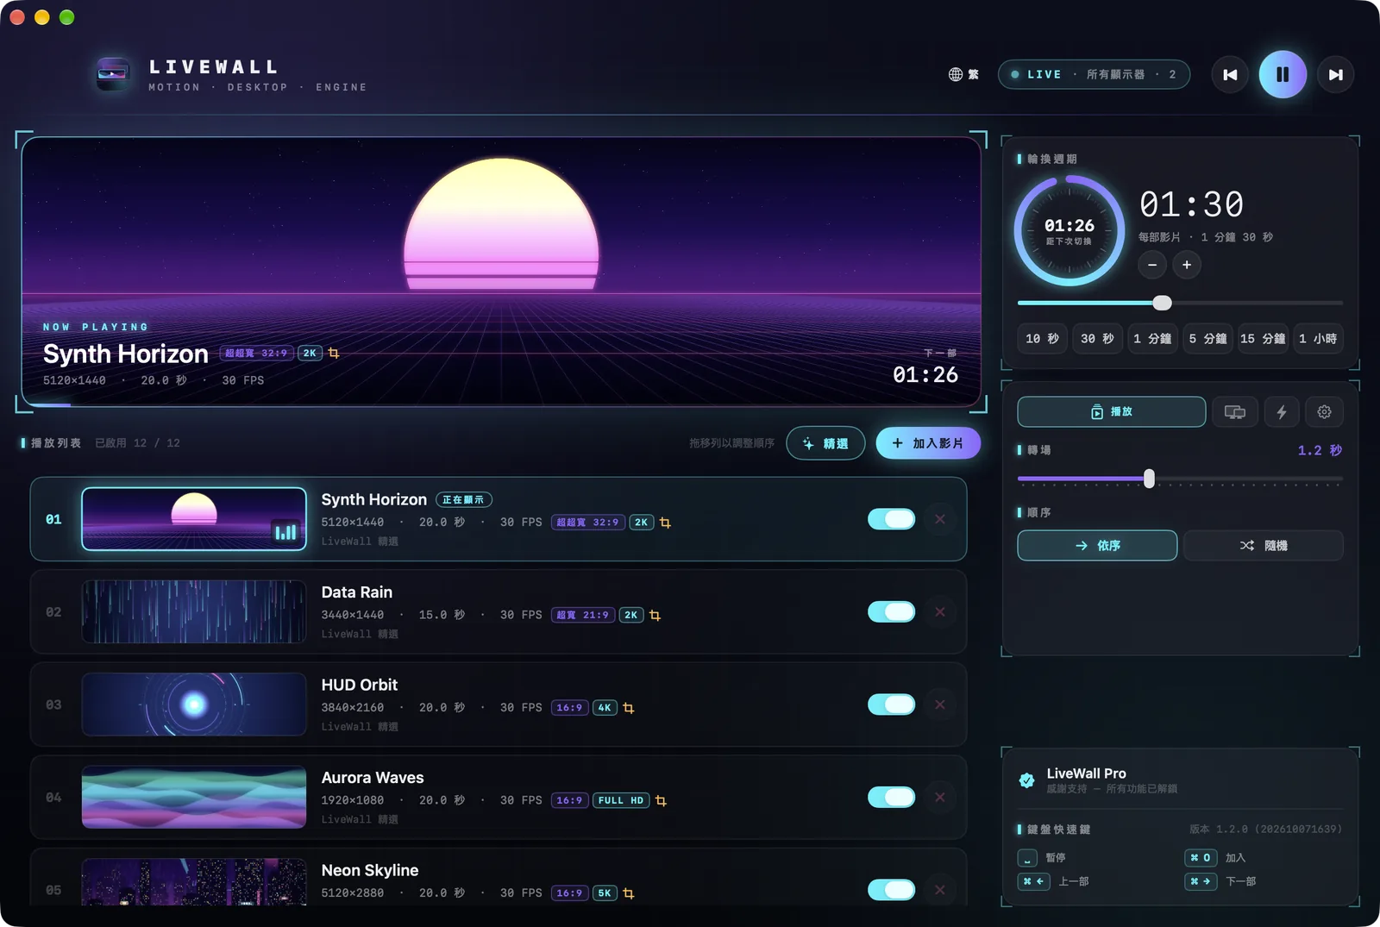Select the 15 分鐘 interval preset

pyautogui.click(x=1263, y=339)
